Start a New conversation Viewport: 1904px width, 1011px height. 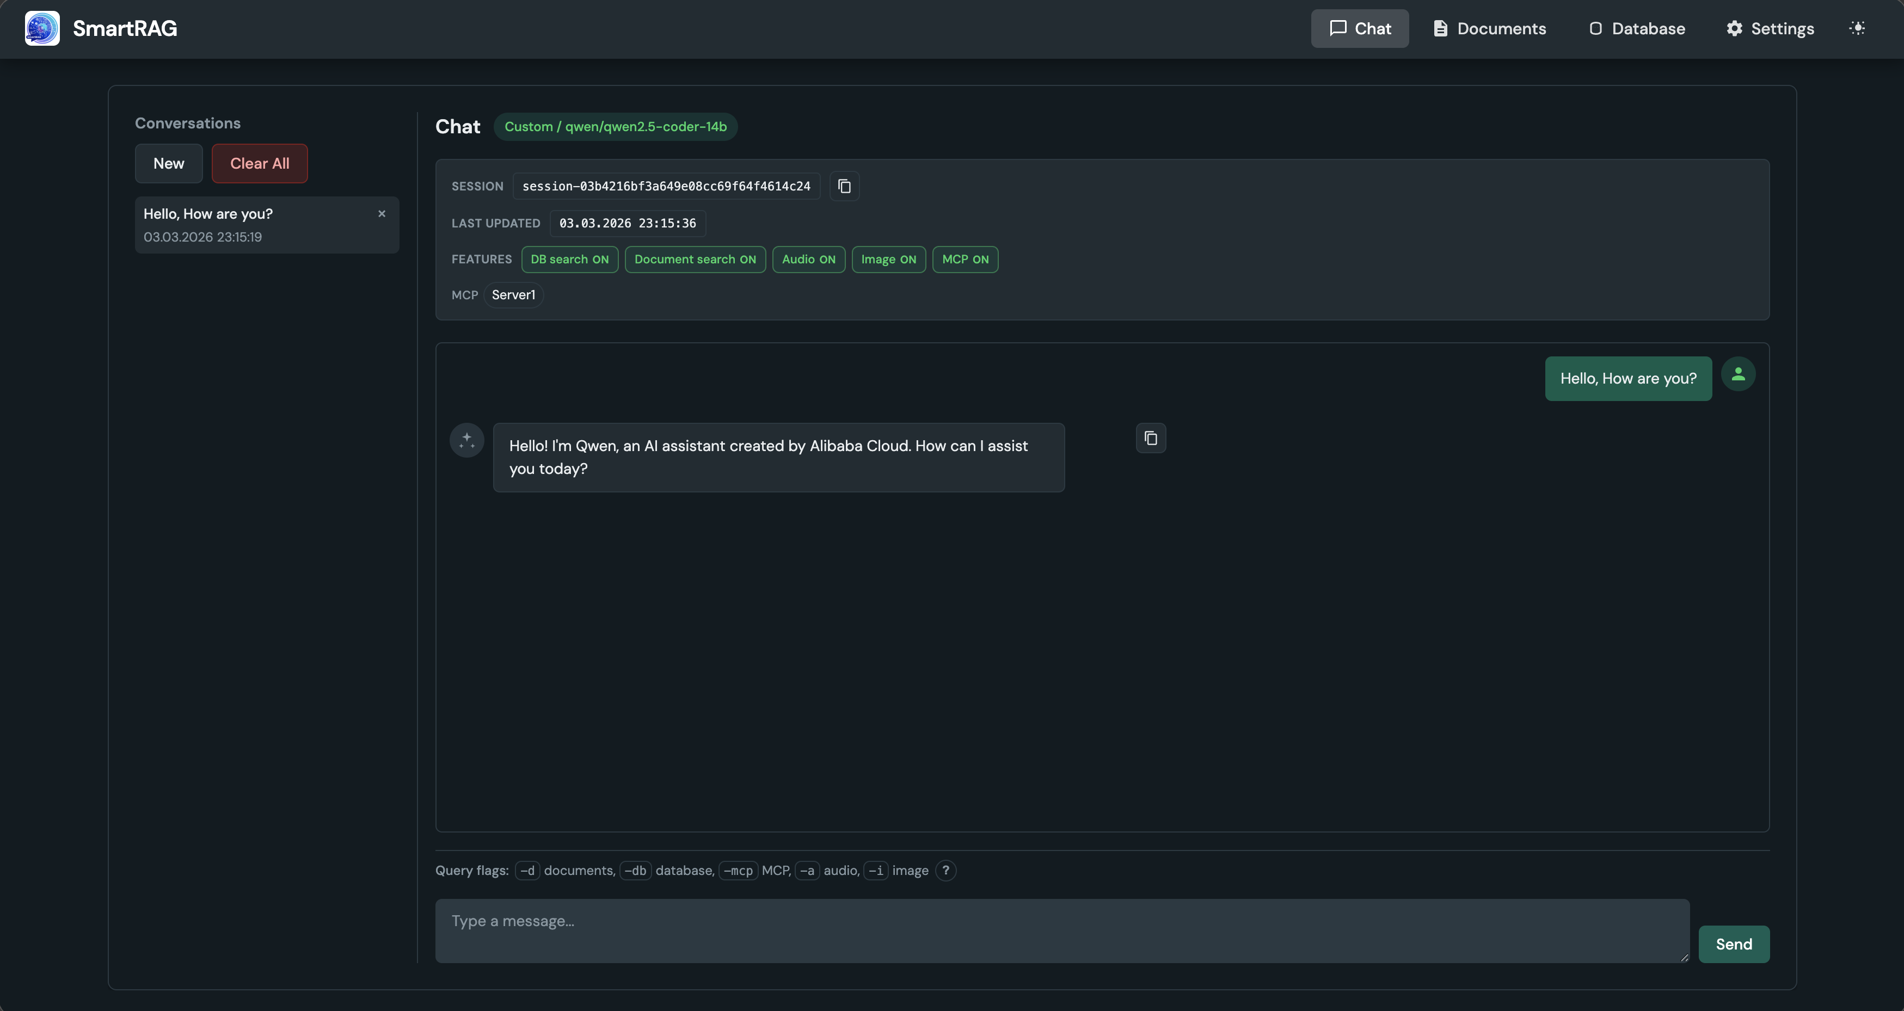(x=169, y=163)
